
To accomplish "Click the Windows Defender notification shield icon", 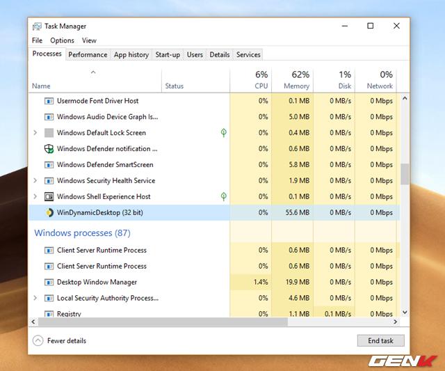I will click(x=49, y=148).
